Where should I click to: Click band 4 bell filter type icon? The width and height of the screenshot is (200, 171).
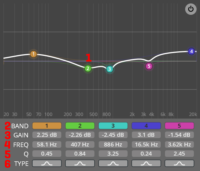tap(146, 163)
